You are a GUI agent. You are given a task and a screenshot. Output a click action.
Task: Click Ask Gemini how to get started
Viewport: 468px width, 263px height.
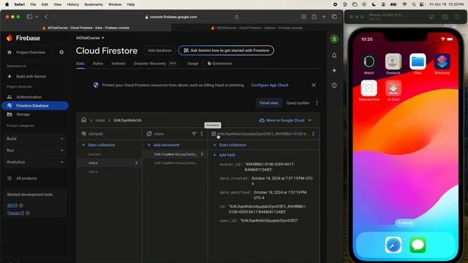tap(226, 50)
